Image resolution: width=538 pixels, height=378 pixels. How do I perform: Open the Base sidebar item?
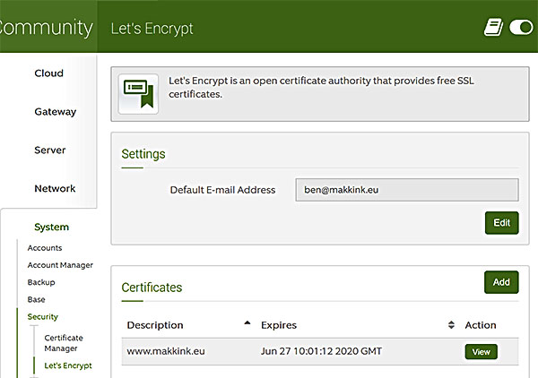pyautogui.click(x=36, y=299)
